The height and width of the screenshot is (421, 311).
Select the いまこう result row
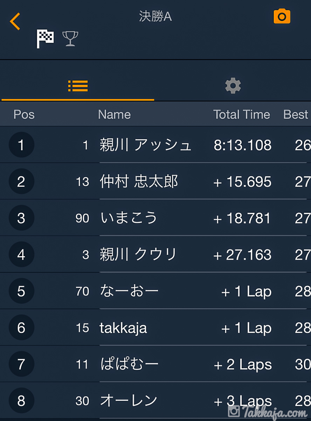(129, 218)
